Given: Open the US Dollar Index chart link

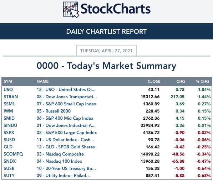Looking at the screenshot, I should pos(65,140).
